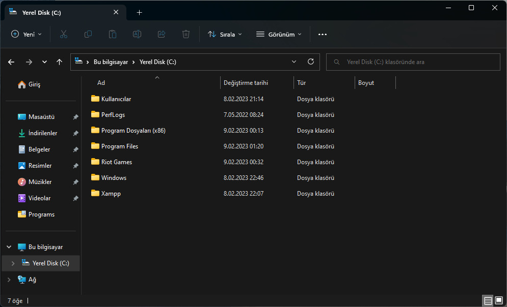The height and width of the screenshot is (307, 507).
Task: Open the Görünüm view dropdown
Action: [x=279, y=34]
